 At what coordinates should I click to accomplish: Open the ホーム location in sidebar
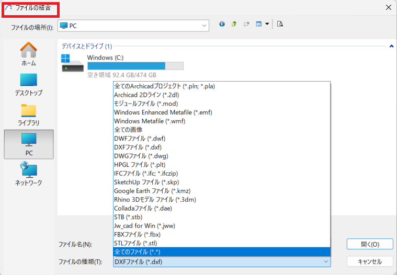[29, 54]
